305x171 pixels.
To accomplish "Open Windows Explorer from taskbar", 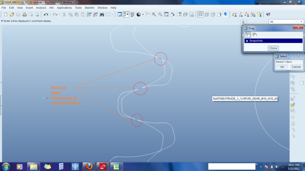I will tap(34, 167).
